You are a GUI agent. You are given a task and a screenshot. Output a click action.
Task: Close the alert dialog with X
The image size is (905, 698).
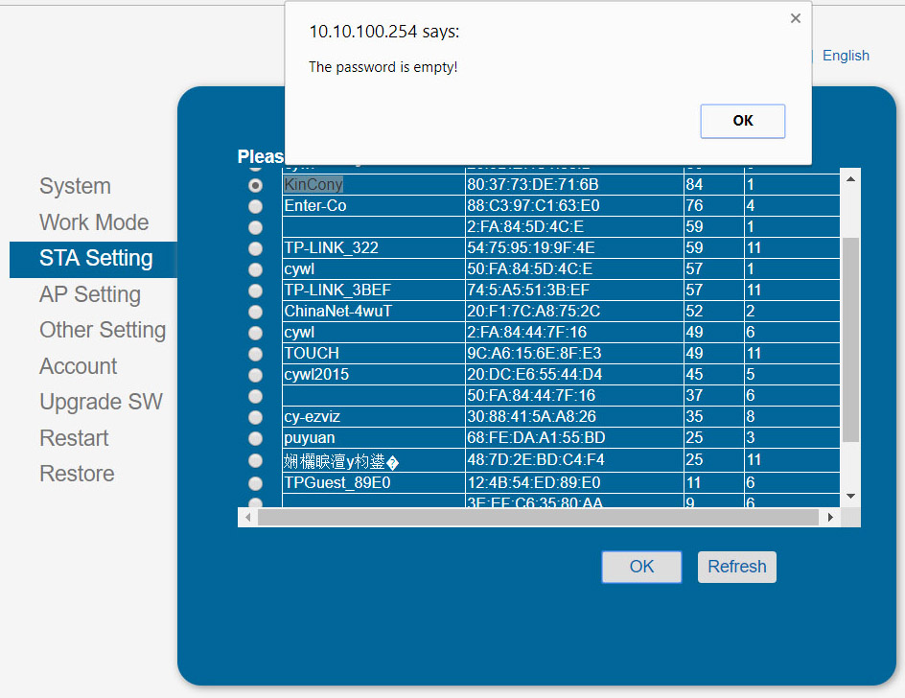point(795,18)
